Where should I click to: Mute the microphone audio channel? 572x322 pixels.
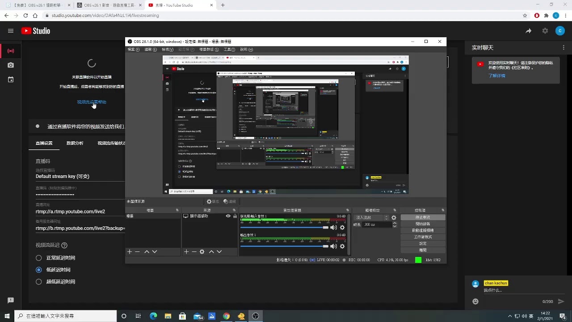tap(333, 228)
